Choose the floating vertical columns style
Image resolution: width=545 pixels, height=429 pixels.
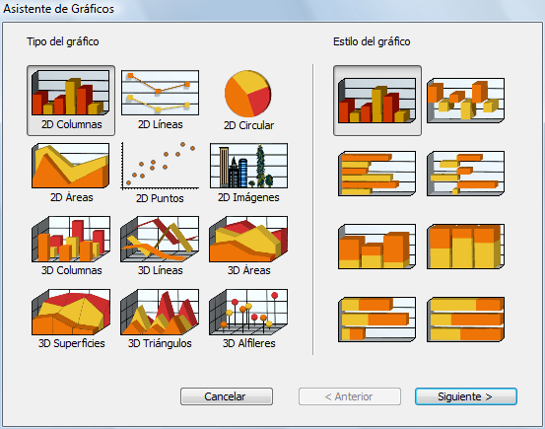(x=466, y=101)
